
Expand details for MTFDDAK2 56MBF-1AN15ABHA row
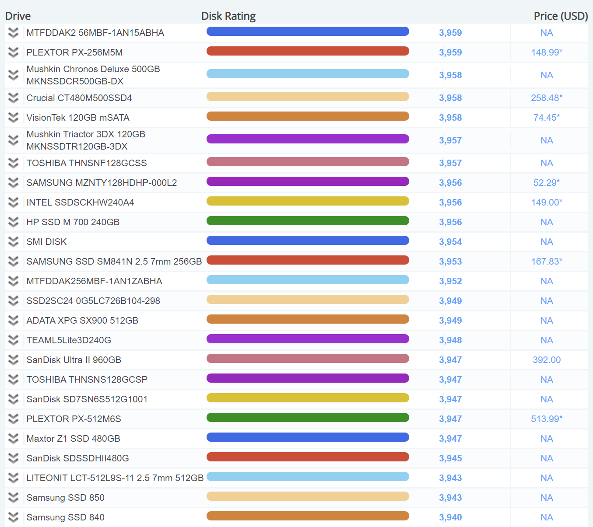[x=14, y=33]
